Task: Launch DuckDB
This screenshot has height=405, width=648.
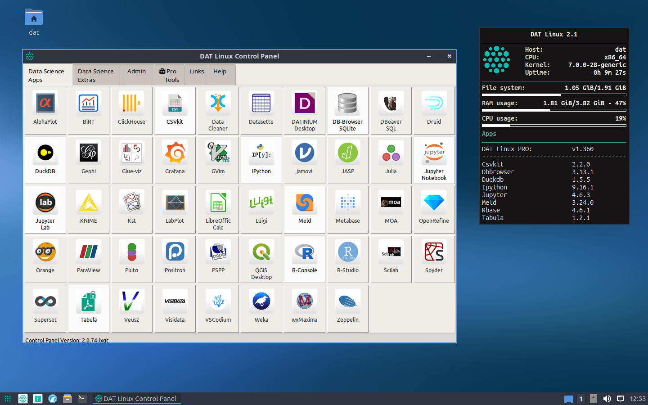Action: [45, 160]
